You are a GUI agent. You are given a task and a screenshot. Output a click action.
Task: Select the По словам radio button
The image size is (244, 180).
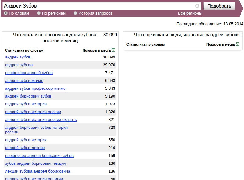(6, 13)
